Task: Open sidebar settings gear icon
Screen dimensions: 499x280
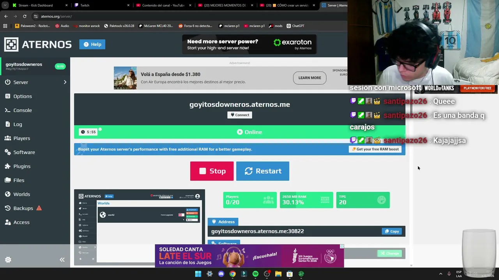Action: pyautogui.click(x=8, y=260)
